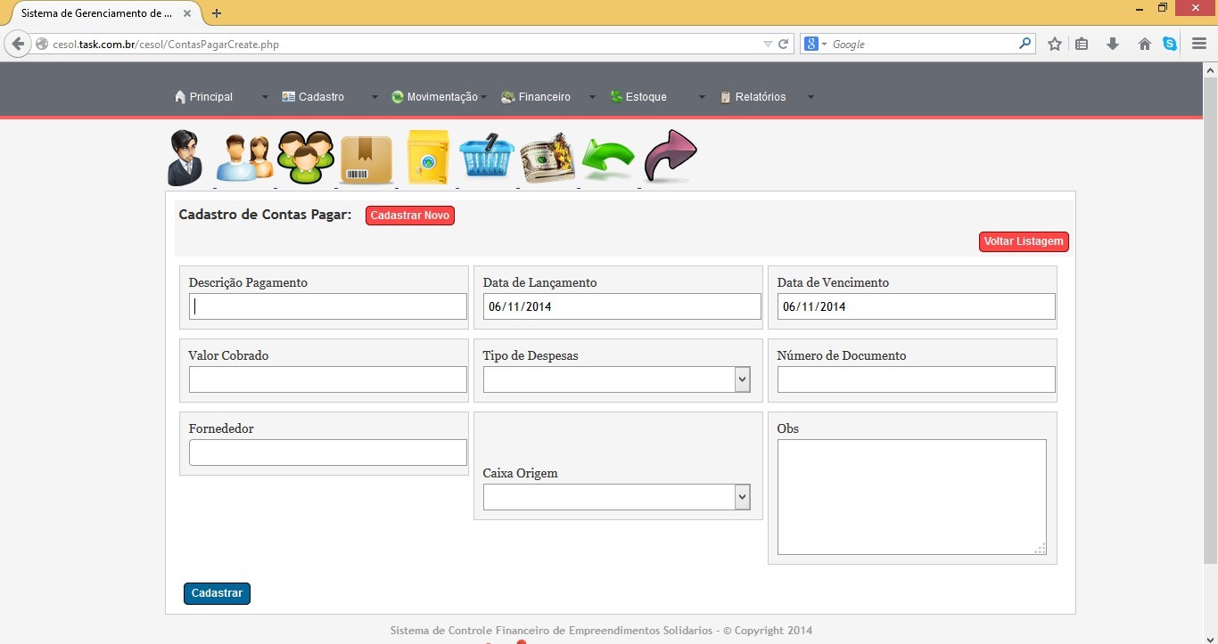Click the businessman in suit icon
This screenshot has height=644, width=1218.
tap(185, 158)
